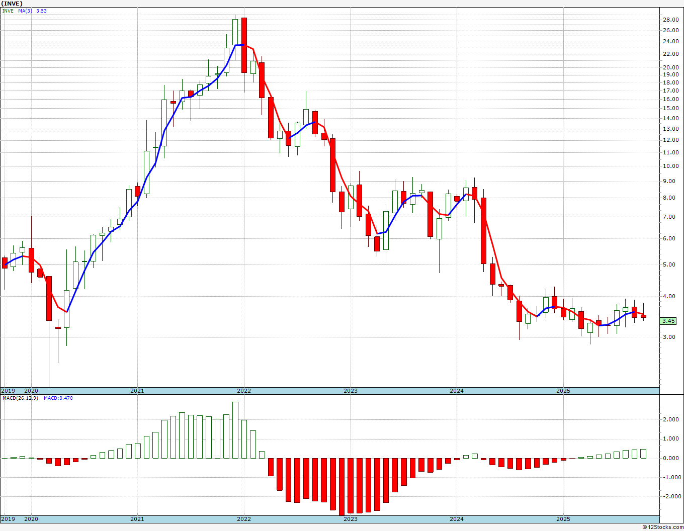Select 2022 on the price chart time axis
The image size is (684, 531).
click(x=244, y=391)
